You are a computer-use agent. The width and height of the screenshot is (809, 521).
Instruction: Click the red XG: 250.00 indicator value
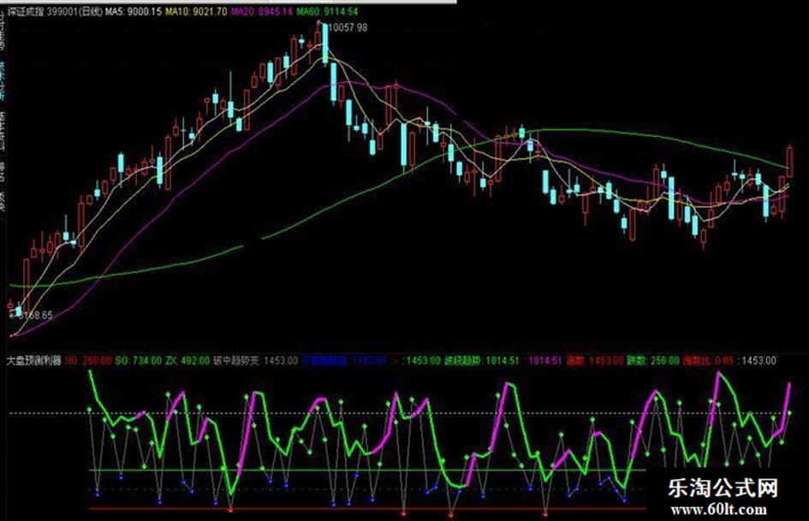tap(87, 360)
